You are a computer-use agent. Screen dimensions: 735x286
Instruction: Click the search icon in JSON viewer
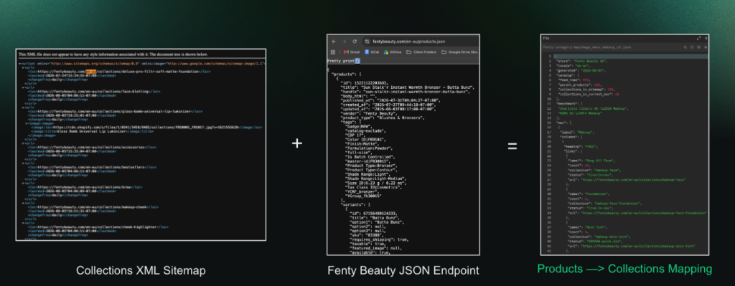[x=685, y=47]
